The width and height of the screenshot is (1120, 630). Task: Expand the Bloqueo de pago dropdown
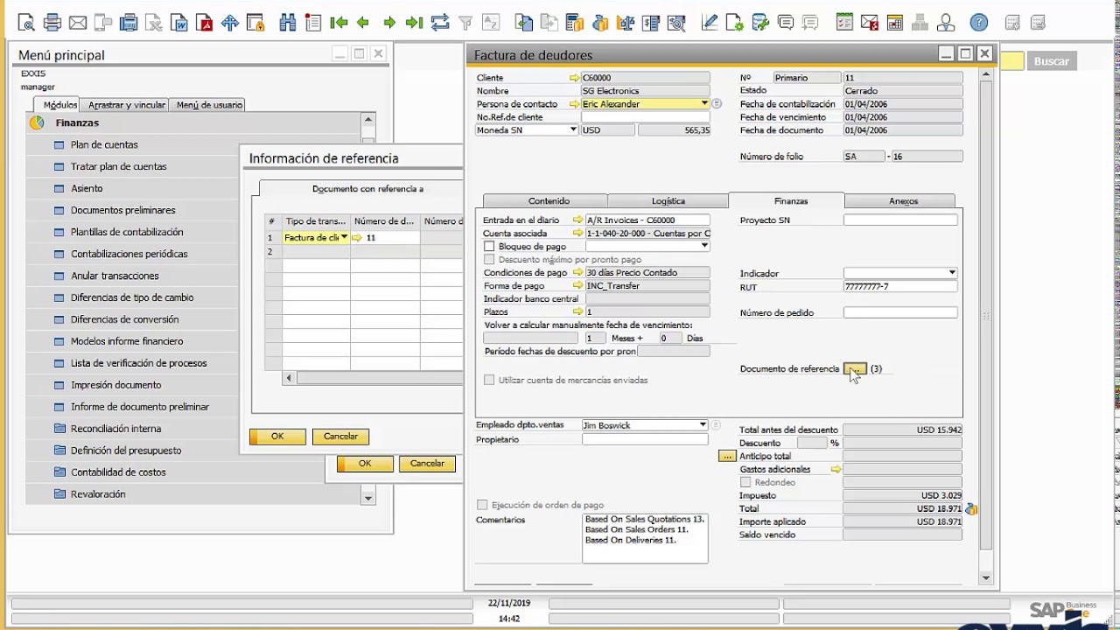tap(704, 247)
